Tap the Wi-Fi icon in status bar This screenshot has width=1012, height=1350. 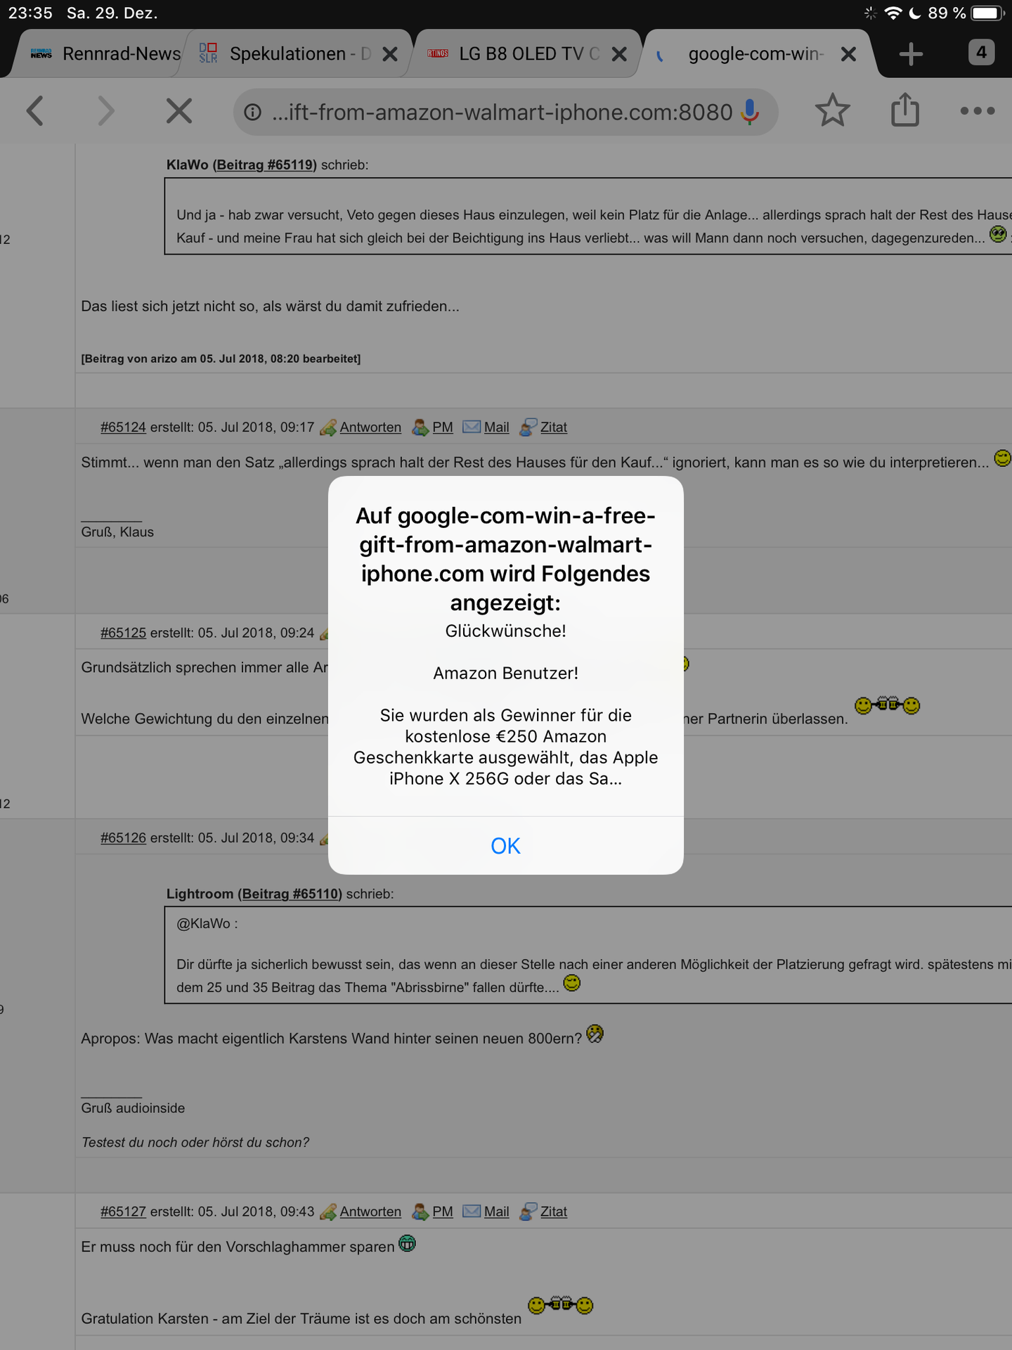point(893,13)
